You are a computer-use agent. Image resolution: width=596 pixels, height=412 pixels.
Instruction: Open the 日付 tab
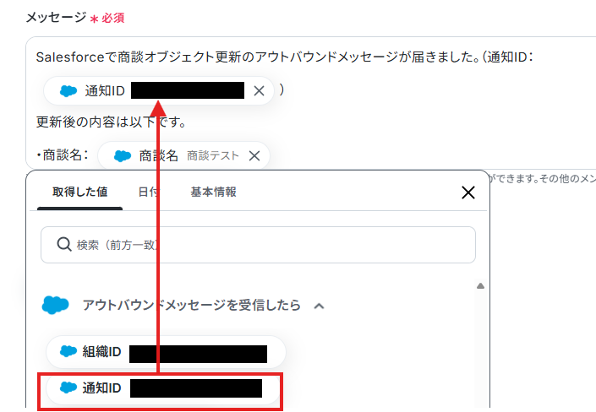pyautogui.click(x=149, y=192)
